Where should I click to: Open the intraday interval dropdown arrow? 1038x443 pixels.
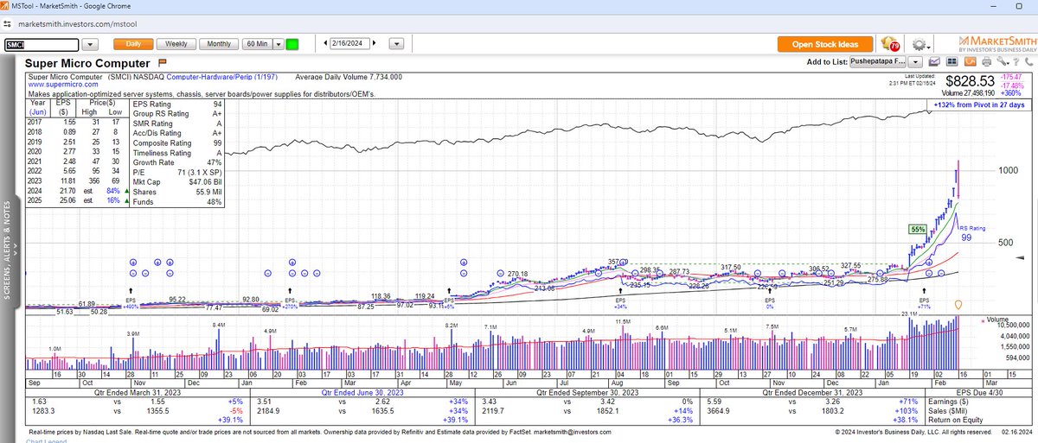click(278, 43)
